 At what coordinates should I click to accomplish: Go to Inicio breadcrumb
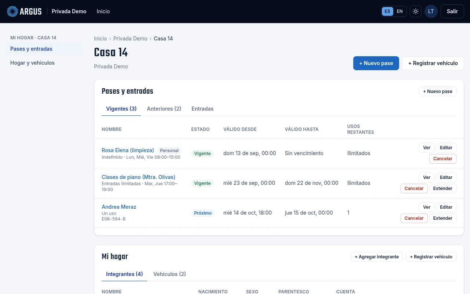(x=100, y=39)
